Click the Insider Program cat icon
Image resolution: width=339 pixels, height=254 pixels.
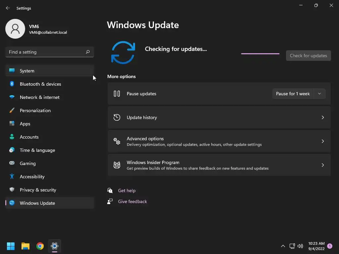117,165
